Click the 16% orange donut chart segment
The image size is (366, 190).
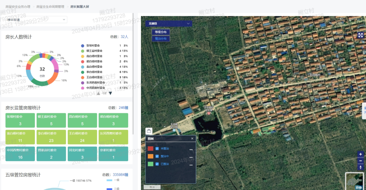(x=53, y=79)
